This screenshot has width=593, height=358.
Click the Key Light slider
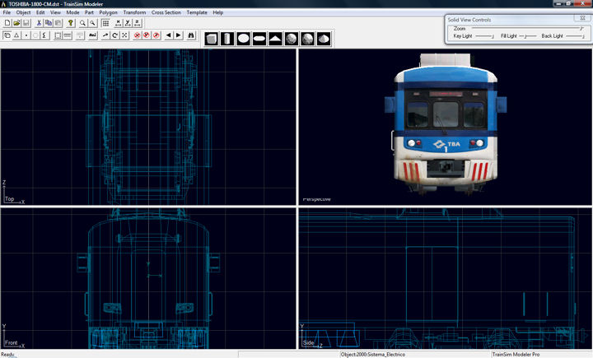492,36
